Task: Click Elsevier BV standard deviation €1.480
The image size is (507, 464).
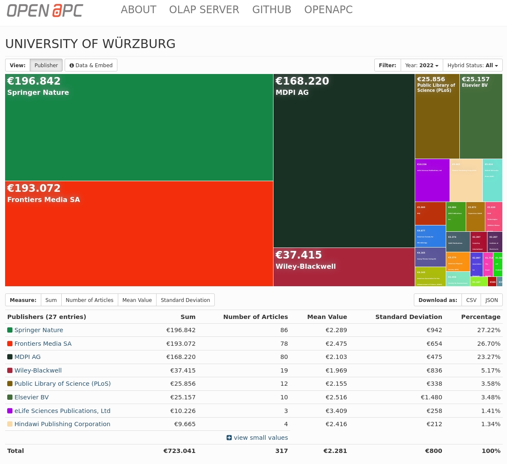Action: click(x=431, y=397)
